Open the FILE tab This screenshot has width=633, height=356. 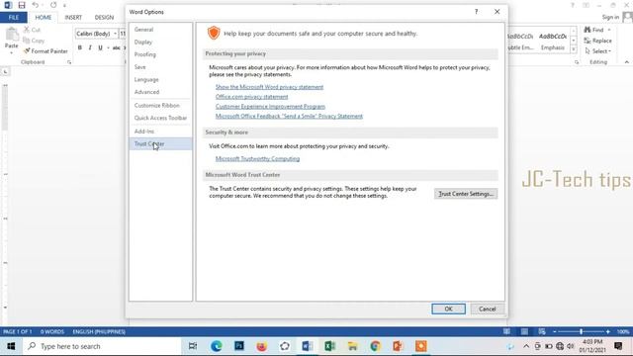coord(14,18)
